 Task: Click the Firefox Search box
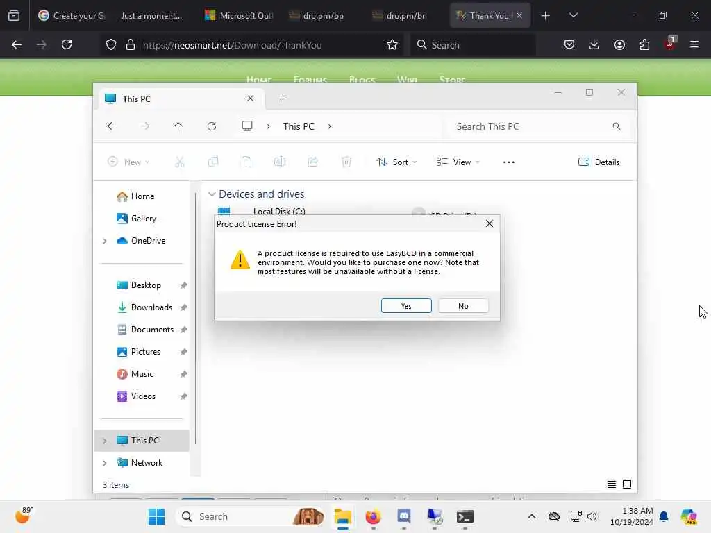point(472,45)
